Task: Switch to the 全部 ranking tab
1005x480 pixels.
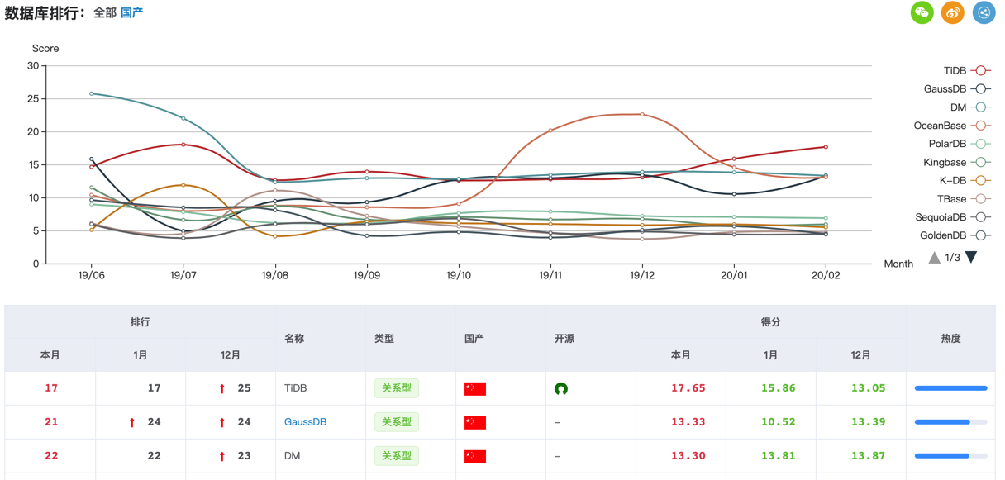Action: pos(105,13)
